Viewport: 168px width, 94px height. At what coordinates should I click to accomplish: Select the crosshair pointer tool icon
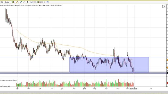coord(27,2)
